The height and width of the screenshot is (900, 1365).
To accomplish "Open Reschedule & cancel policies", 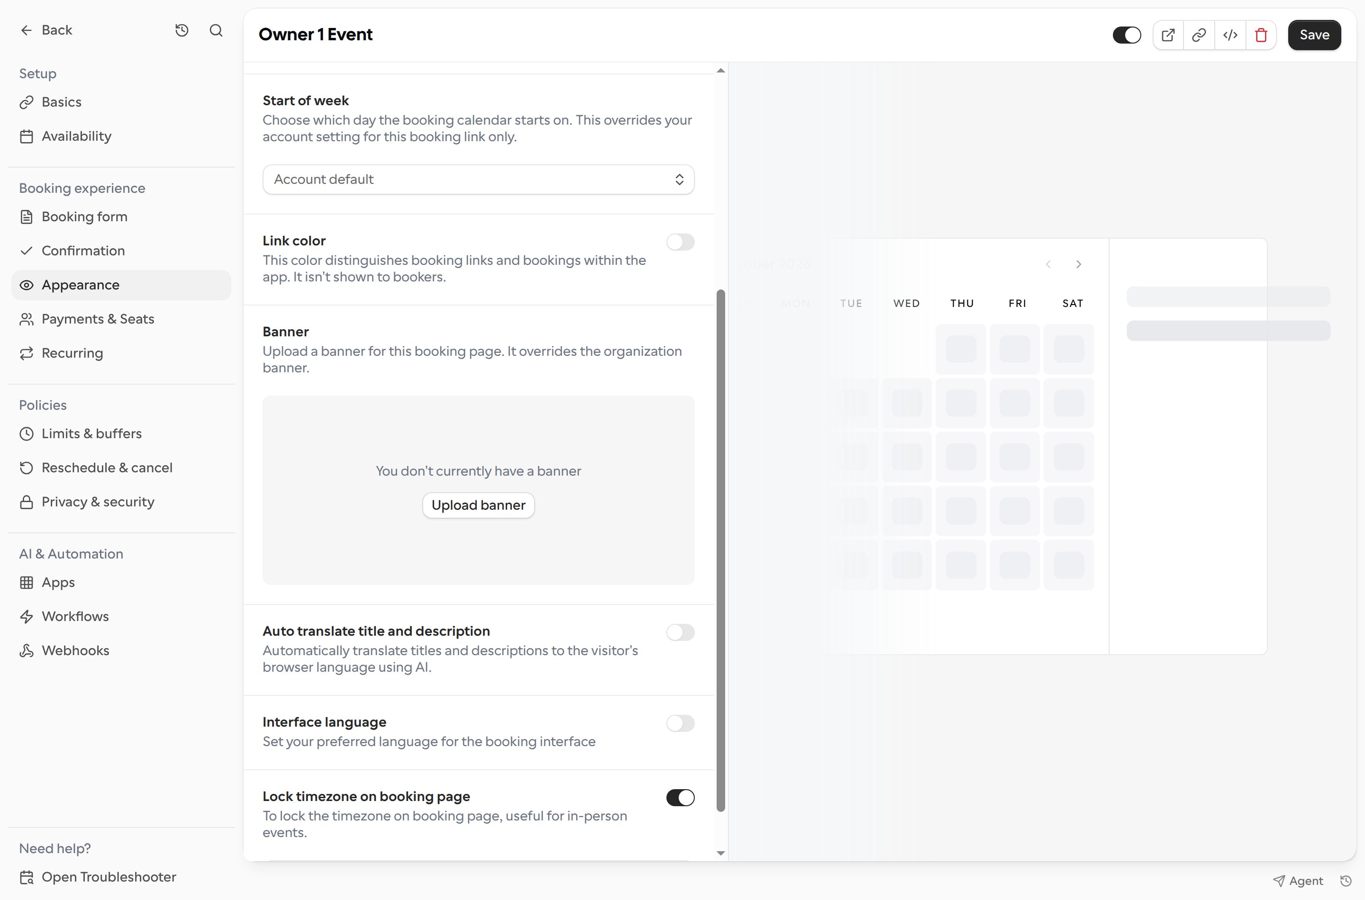I will (x=121, y=468).
